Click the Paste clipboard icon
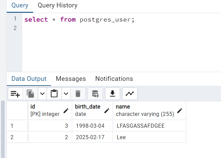Viewport: 221px width, 158px height. [54, 94]
